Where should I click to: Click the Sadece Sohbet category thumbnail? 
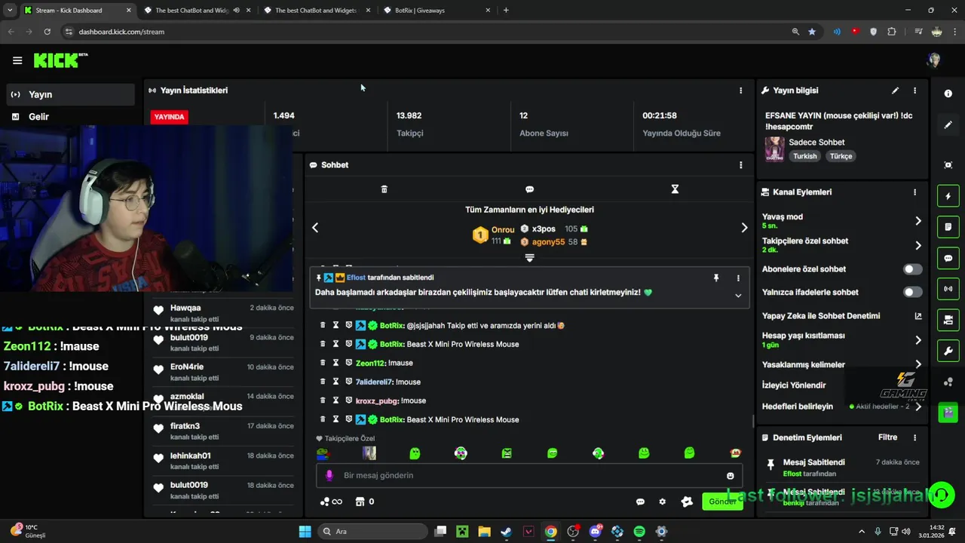click(774, 149)
